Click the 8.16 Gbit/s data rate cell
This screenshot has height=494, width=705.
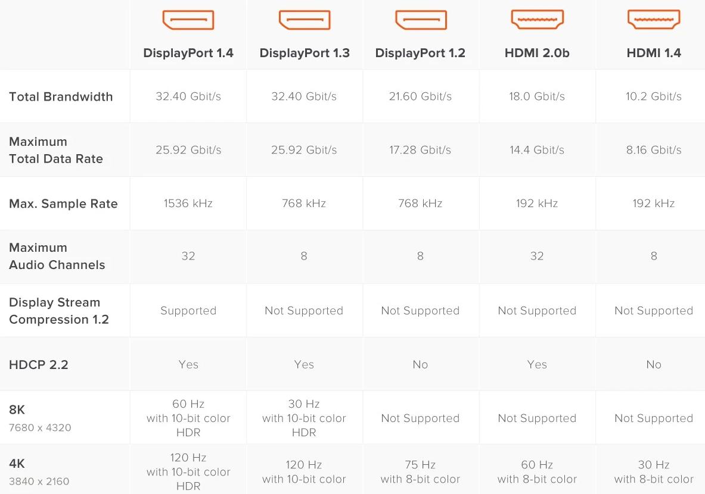pos(654,150)
